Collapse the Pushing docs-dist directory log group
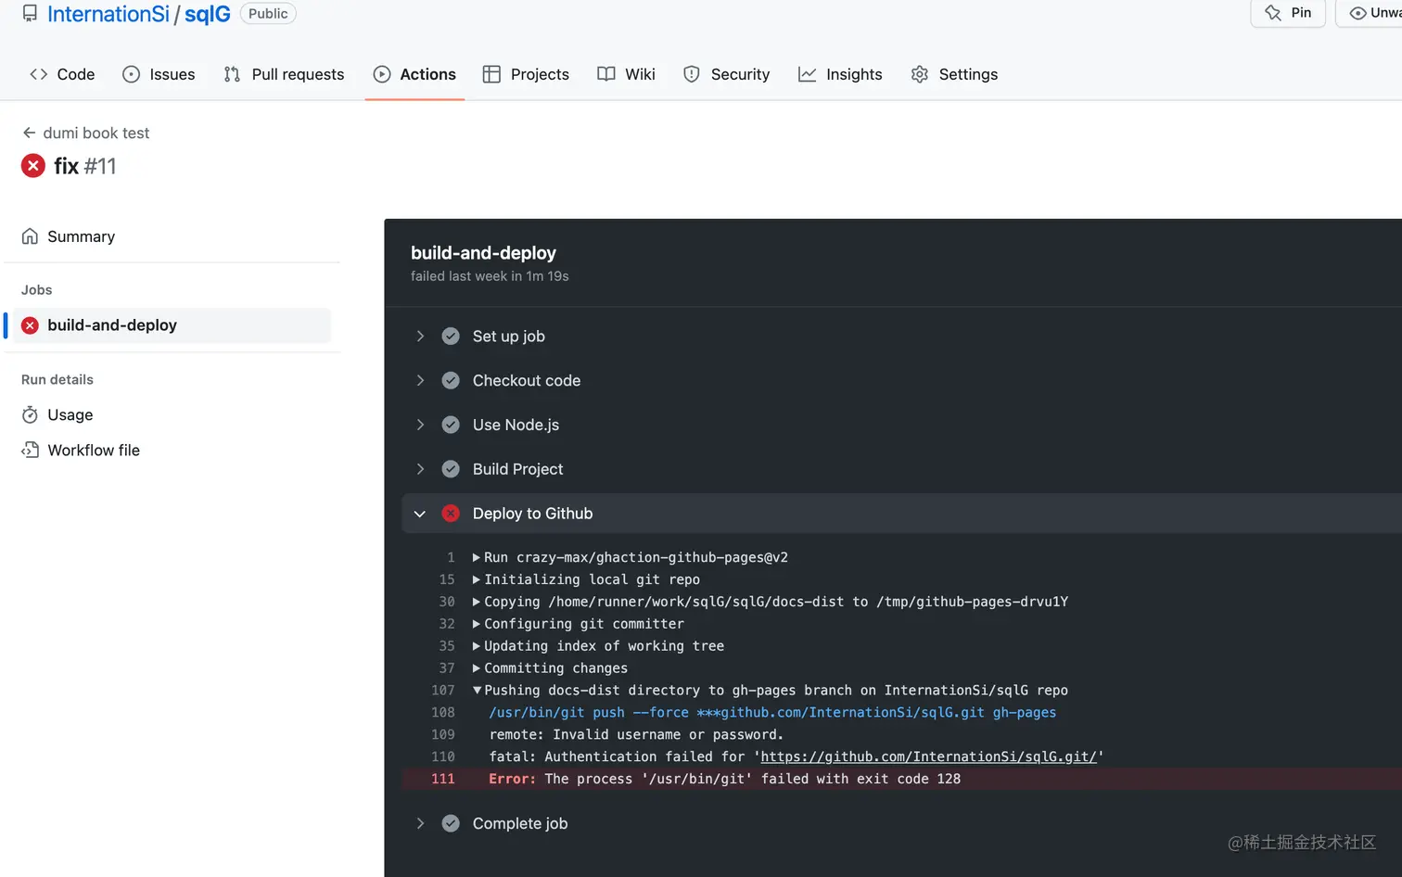This screenshot has height=877, width=1402. 477,691
